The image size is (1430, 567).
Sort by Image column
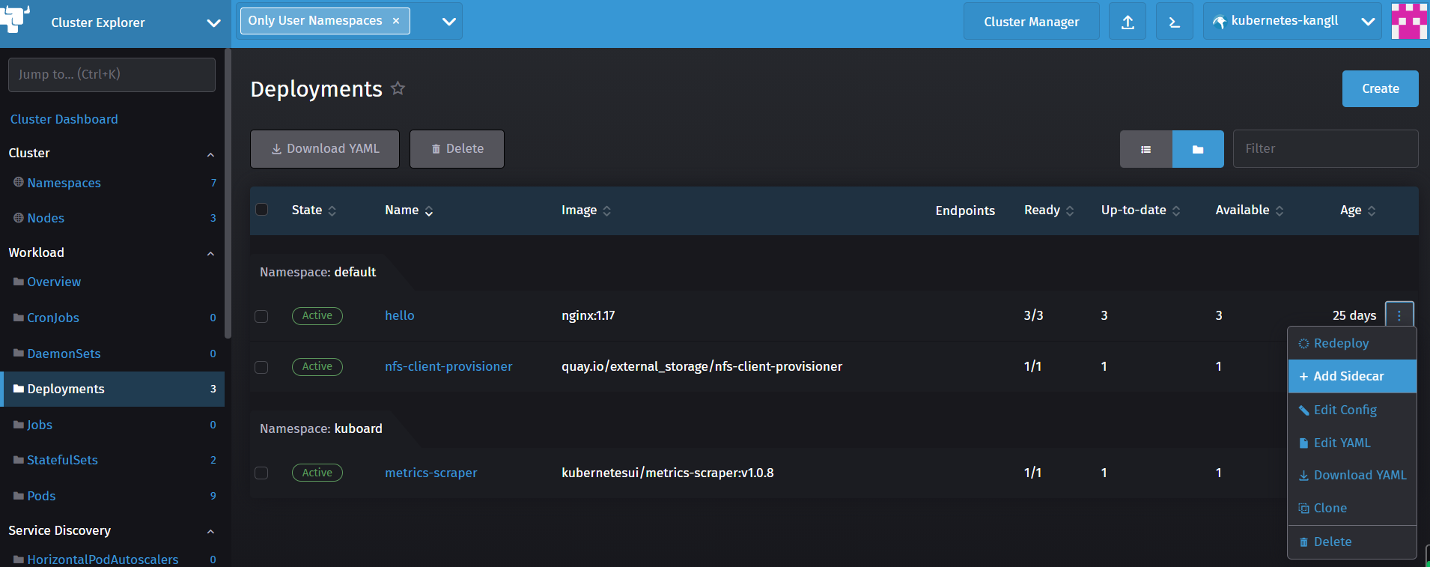586,210
